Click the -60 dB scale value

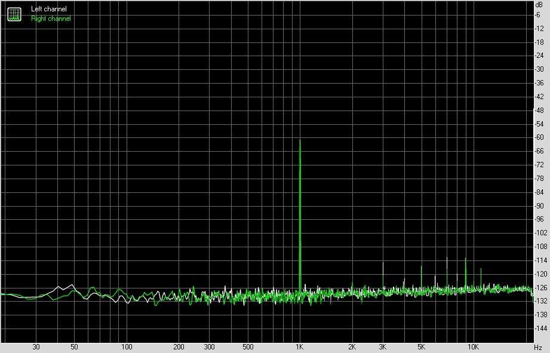click(x=539, y=137)
